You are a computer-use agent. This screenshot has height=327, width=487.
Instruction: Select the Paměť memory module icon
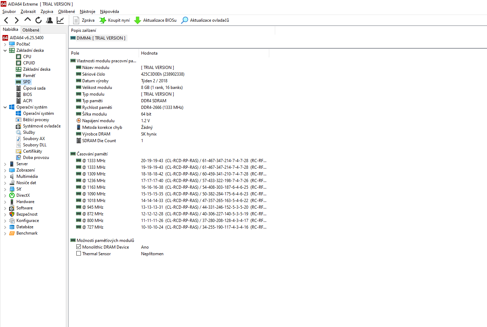[x=19, y=76]
